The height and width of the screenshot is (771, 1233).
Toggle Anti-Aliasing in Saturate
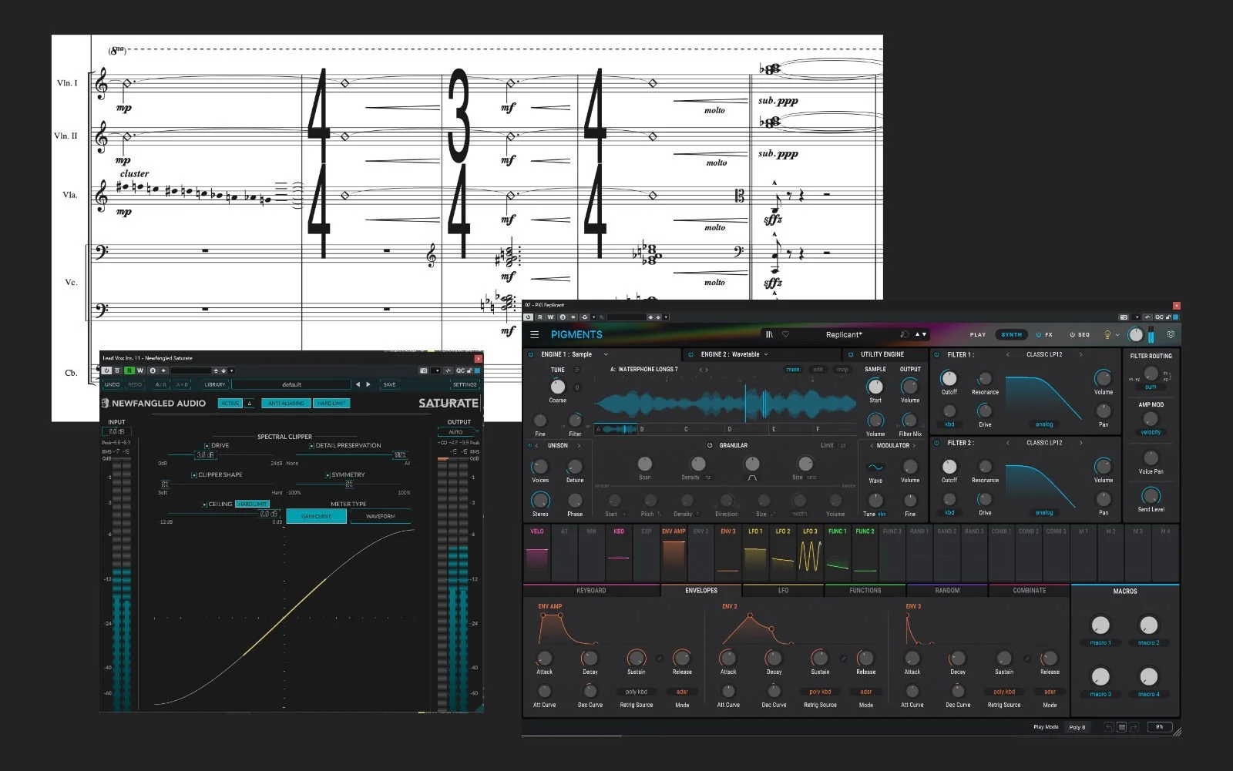[286, 403]
